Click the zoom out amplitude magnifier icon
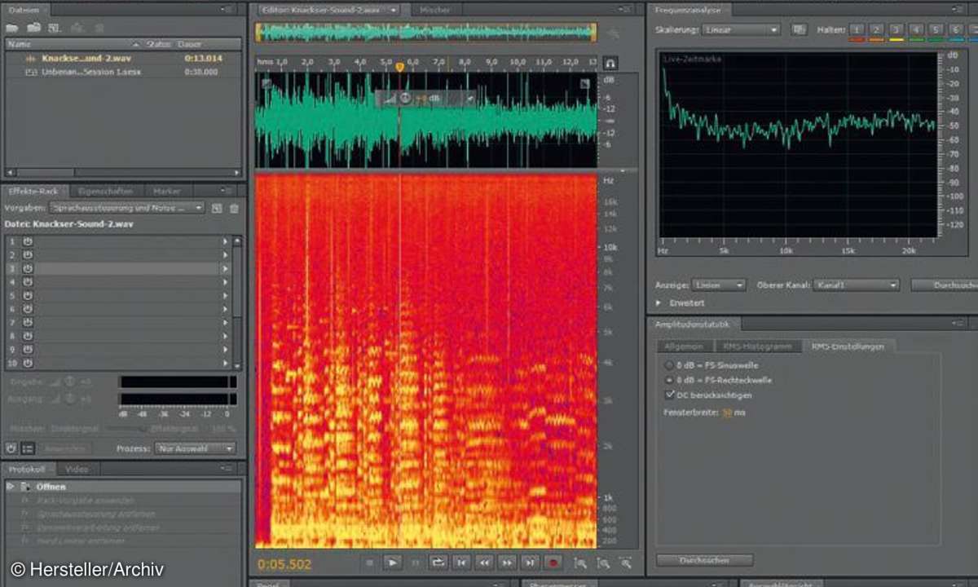 tap(603, 563)
